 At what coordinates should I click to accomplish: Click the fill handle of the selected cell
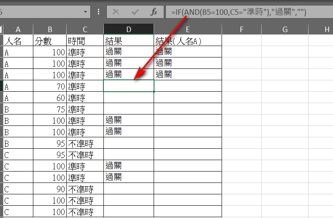[154, 91]
